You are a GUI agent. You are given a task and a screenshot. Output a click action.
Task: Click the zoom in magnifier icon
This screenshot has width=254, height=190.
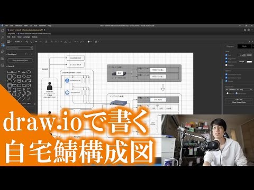(27, 42)
